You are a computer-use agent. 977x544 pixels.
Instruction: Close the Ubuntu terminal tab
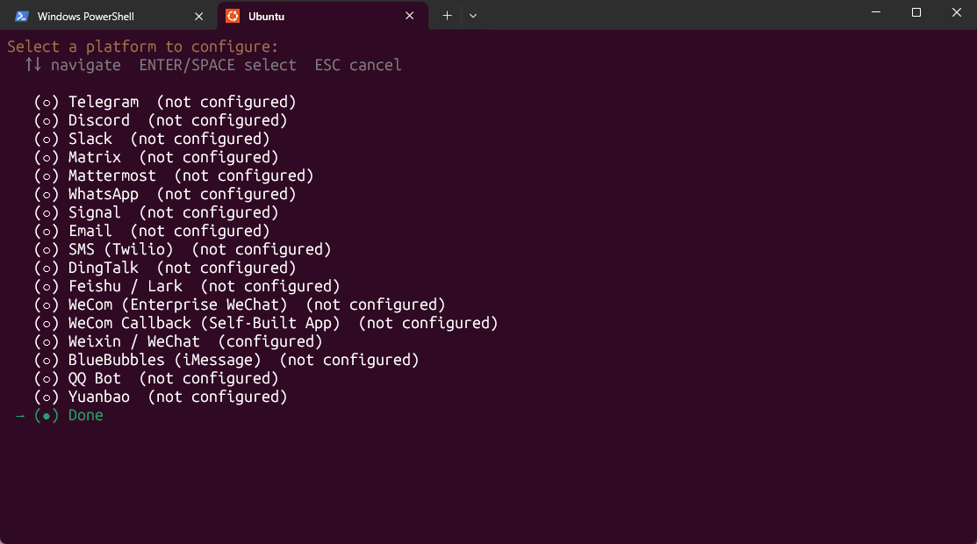coord(409,16)
